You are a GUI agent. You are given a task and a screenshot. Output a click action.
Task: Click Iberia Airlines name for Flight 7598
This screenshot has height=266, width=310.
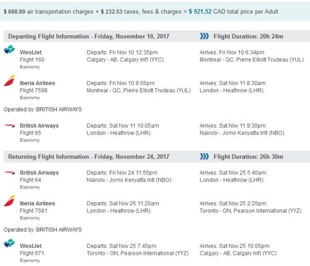pyautogui.click(x=37, y=83)
